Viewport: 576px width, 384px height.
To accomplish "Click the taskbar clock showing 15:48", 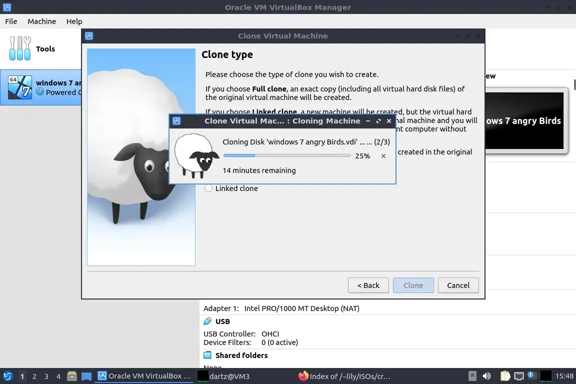I will pos(564,376).
